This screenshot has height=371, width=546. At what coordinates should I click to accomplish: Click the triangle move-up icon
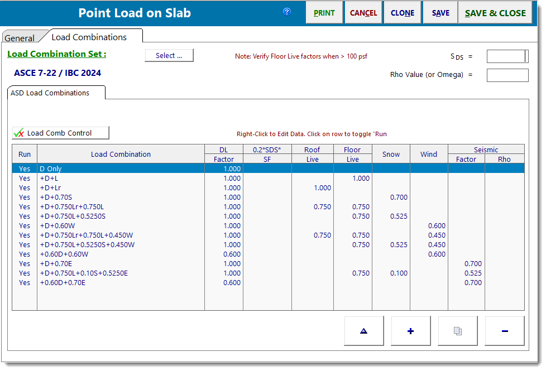363,330
